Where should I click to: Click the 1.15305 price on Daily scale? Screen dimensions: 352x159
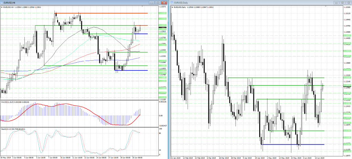click(x=347, y=8)
